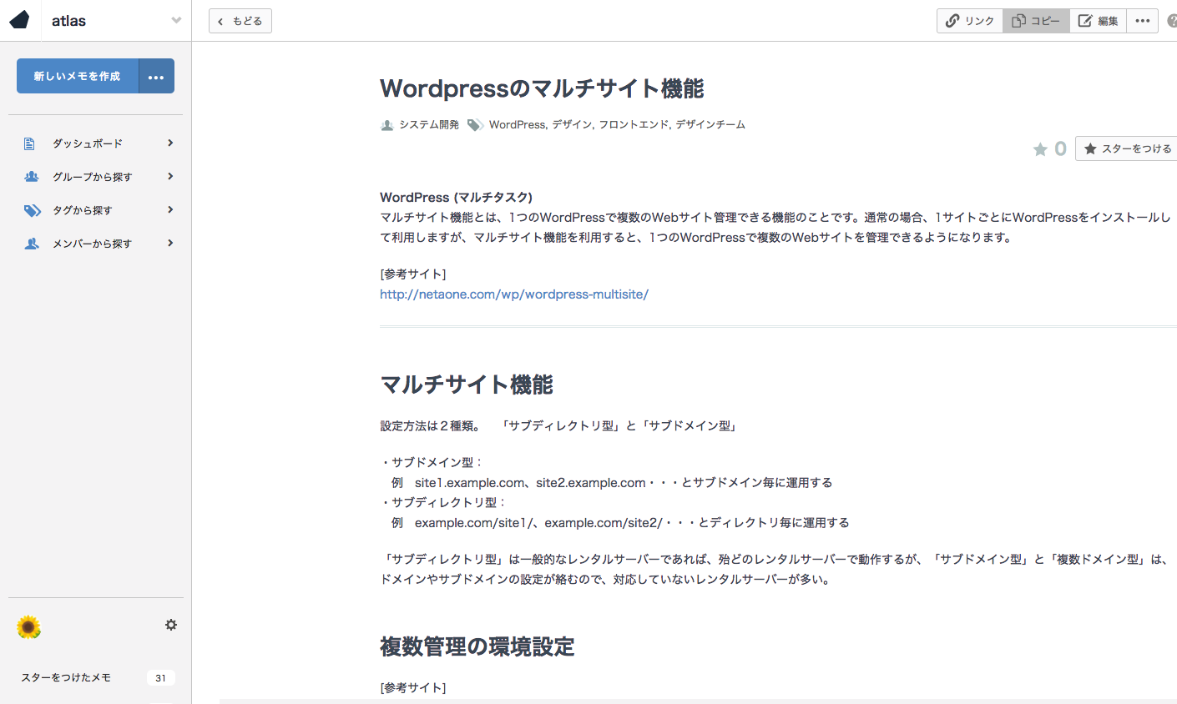Expand the グループから探す chevron

point(170,177)
